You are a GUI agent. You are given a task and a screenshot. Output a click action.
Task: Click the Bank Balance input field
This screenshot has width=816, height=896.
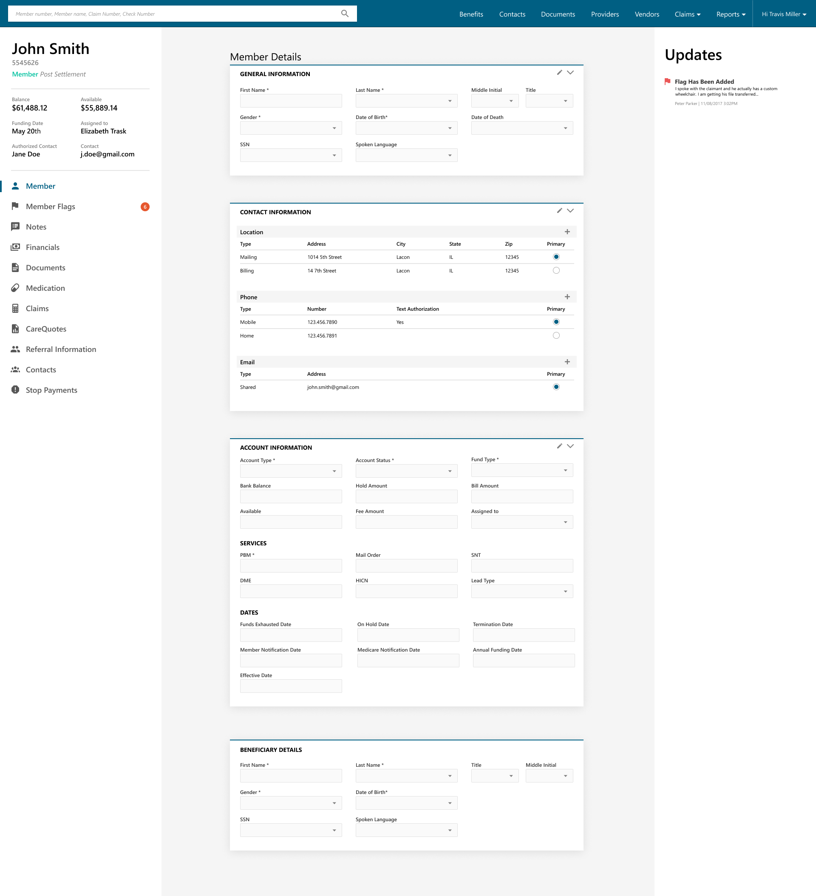pyautogui.click(x=291, y=496)
